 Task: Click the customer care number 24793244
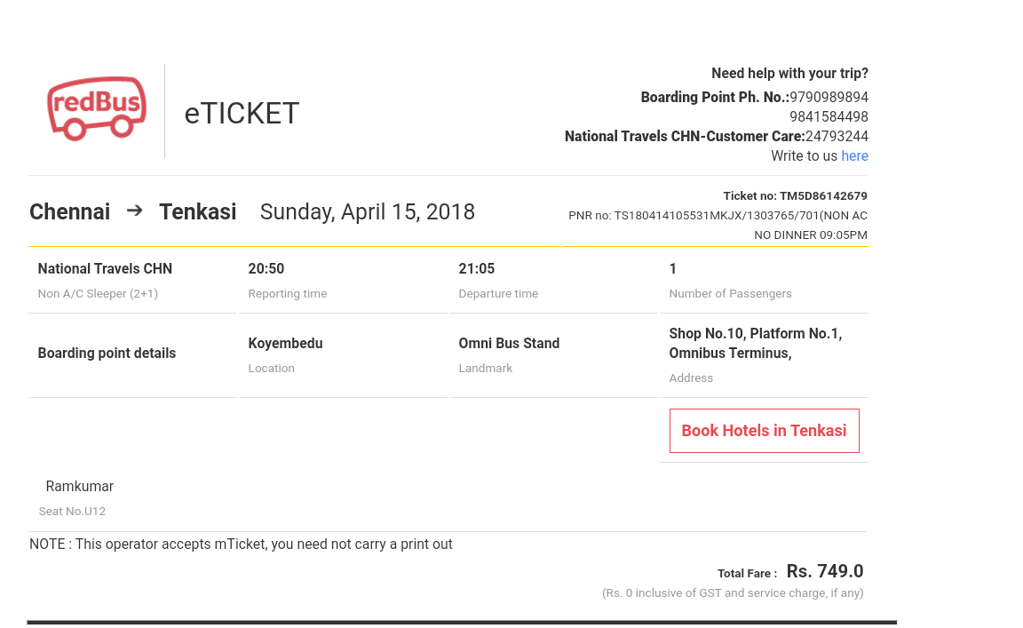pos(837,137)
